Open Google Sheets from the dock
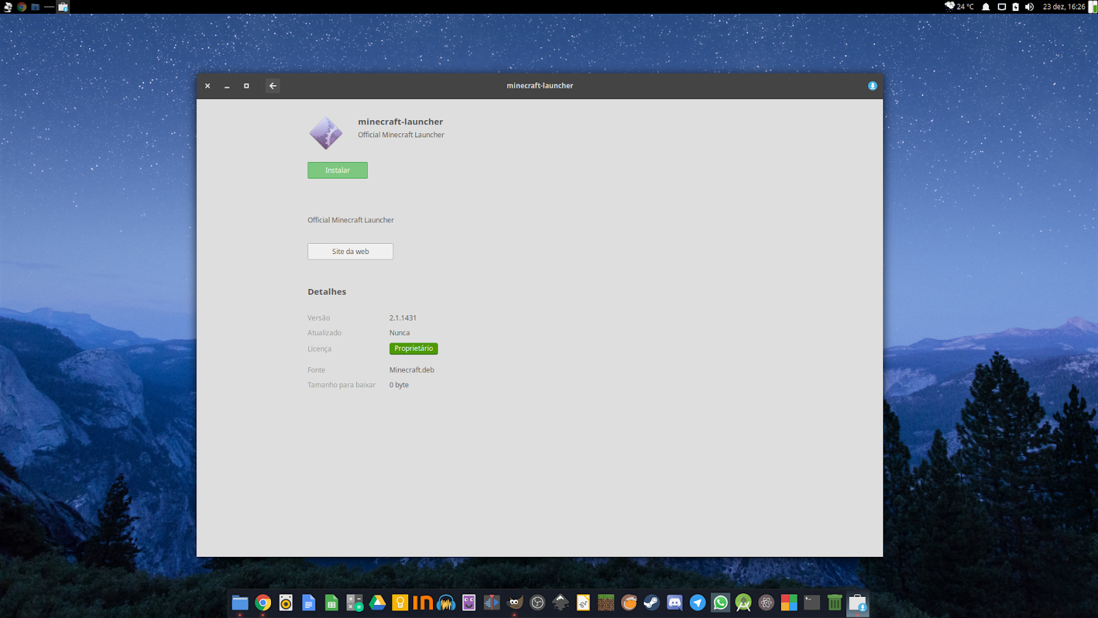Viewport: 1098px width, 618px height. point(331,603)
